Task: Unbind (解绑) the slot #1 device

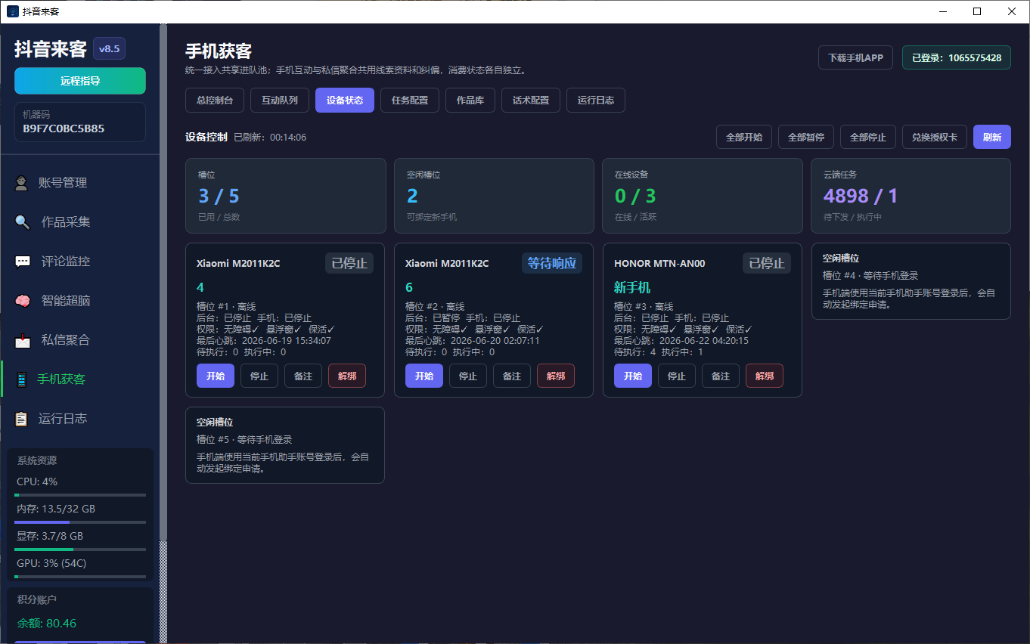Action: [x=347, y=376]
